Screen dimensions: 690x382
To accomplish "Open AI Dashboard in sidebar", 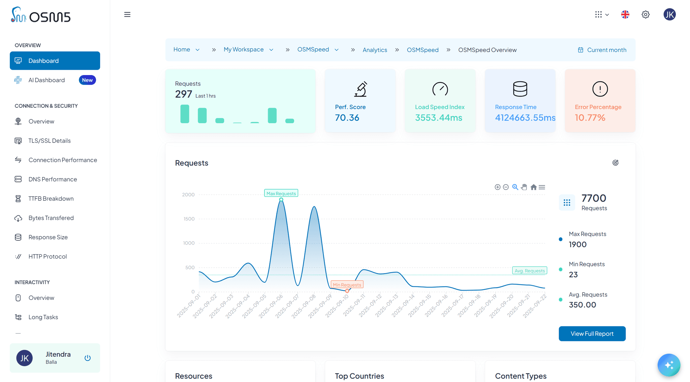I will [x=46, y=80].
